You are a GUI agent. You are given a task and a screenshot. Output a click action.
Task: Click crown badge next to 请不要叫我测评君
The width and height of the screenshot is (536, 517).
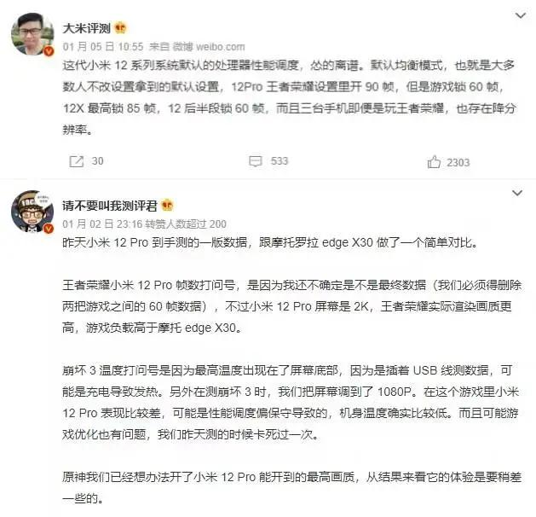[x=167, y=206]
